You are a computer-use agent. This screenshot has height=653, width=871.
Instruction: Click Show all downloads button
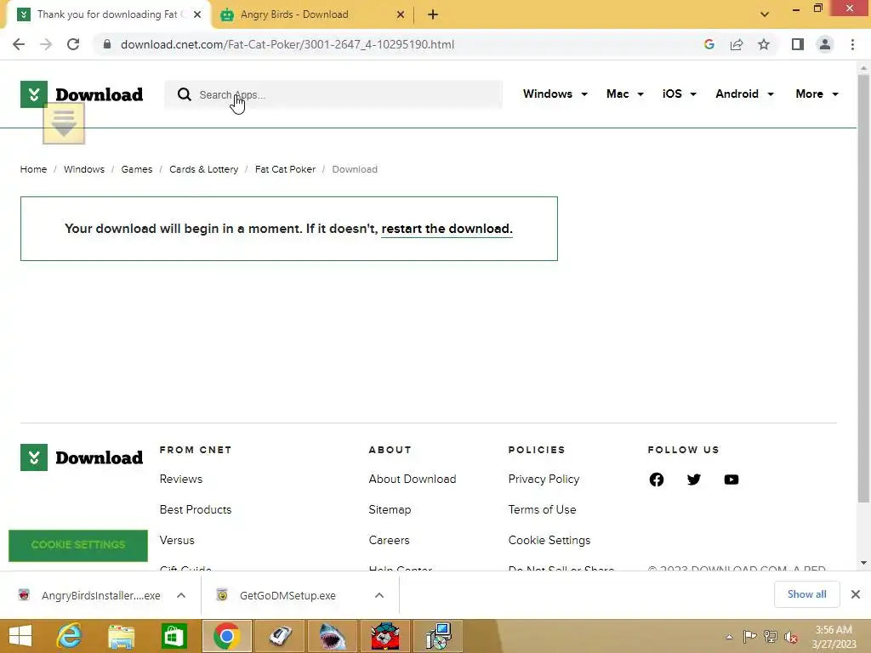806,594
